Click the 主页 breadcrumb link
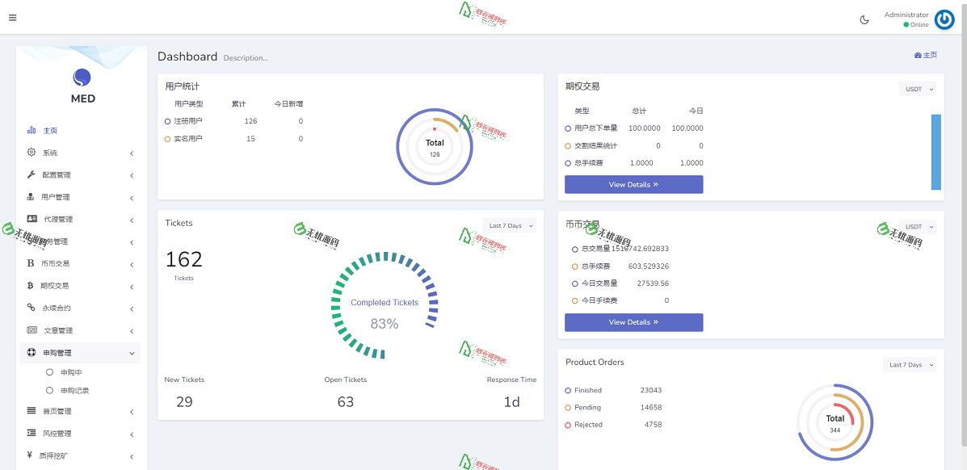Viewport: 967px width, 470px height. coord(926,55)
